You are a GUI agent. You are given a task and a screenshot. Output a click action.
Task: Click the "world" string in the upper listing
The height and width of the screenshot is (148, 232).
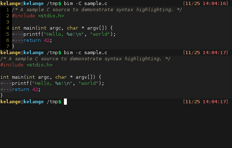pyautogui.click(x=100, y=34)
